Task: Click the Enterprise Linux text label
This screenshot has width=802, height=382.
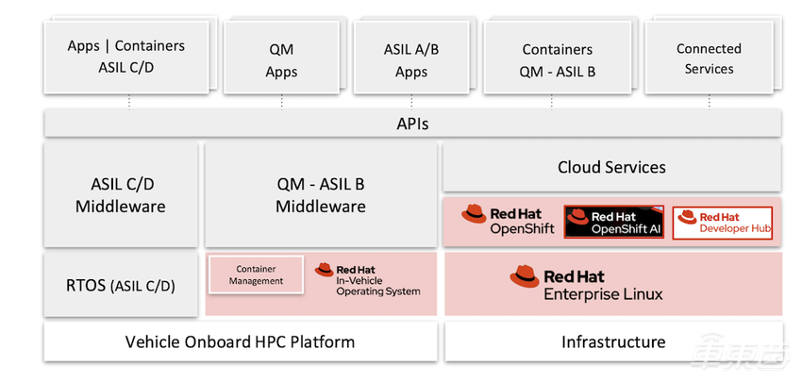Action: [603, 294]
